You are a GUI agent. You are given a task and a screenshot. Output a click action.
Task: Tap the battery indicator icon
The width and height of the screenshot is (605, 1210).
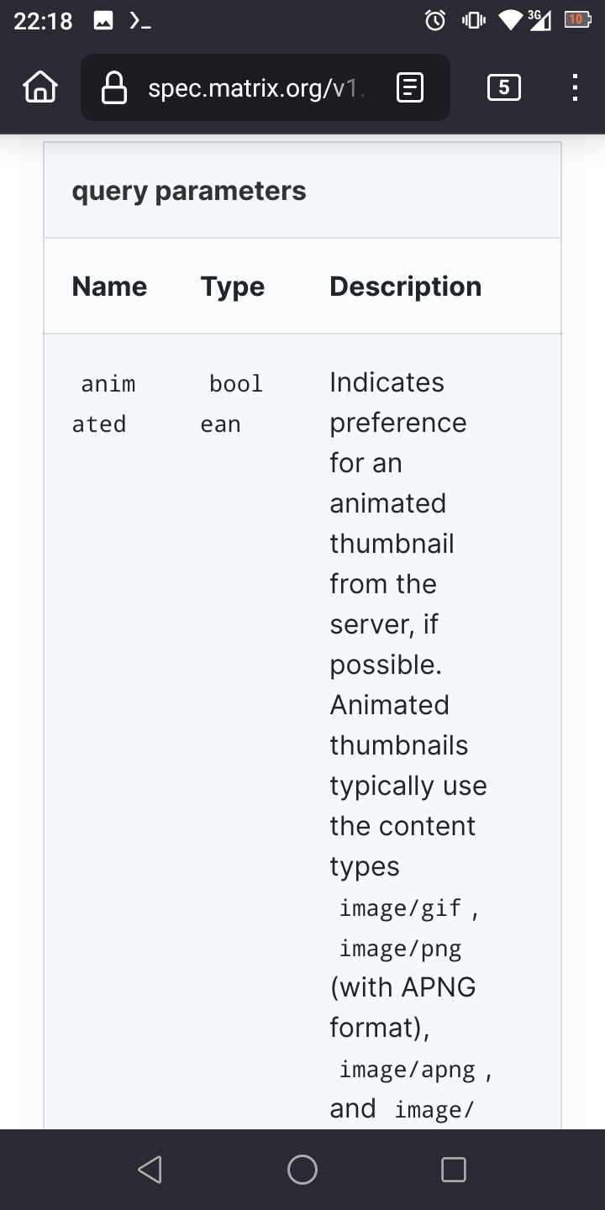coord(577,19)
